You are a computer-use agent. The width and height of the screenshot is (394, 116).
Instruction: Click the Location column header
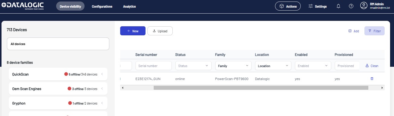pyautogui.click(x=262, y=55)
